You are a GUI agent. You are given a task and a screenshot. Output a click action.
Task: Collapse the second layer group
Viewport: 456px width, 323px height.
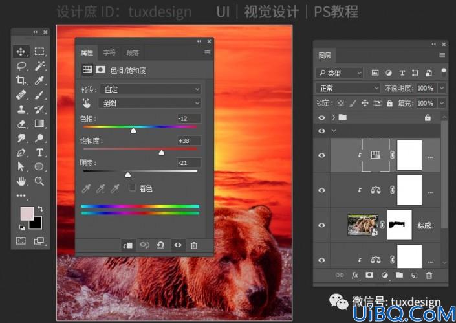coord(334,131)
